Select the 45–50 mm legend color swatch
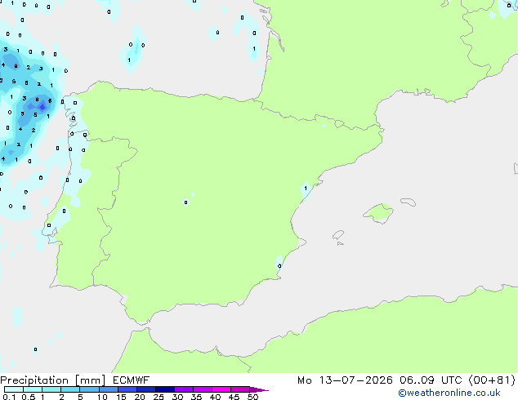The height and width of the screenshot is (400, 518). pyautogui.click(x=240, y=389)
